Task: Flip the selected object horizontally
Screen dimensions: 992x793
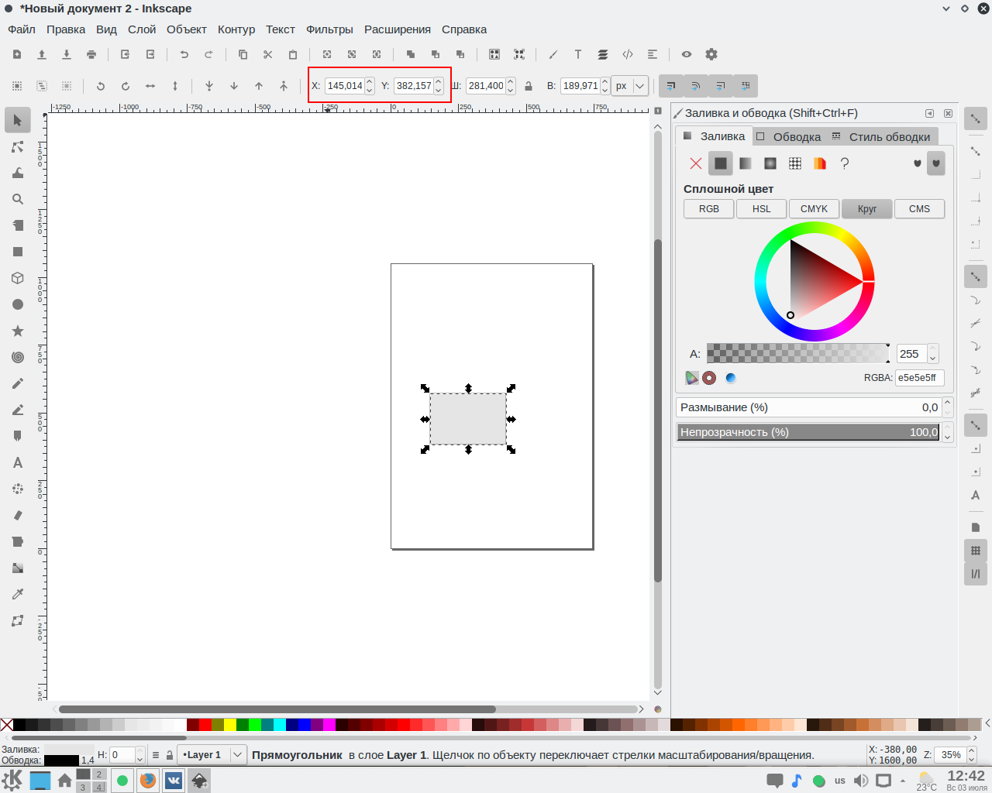Action: (150, 86)
